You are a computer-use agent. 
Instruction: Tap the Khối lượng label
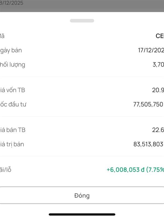click(x=13, y=65)
